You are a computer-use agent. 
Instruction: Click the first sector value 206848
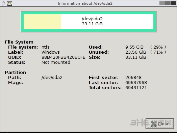pyautogui.click(x=133, y=78)
